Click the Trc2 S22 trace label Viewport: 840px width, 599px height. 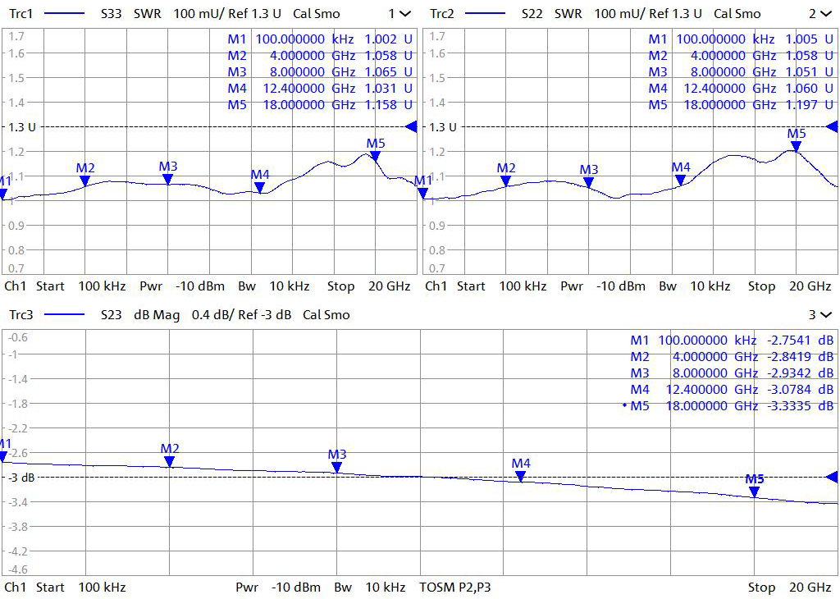coord(443,14)
